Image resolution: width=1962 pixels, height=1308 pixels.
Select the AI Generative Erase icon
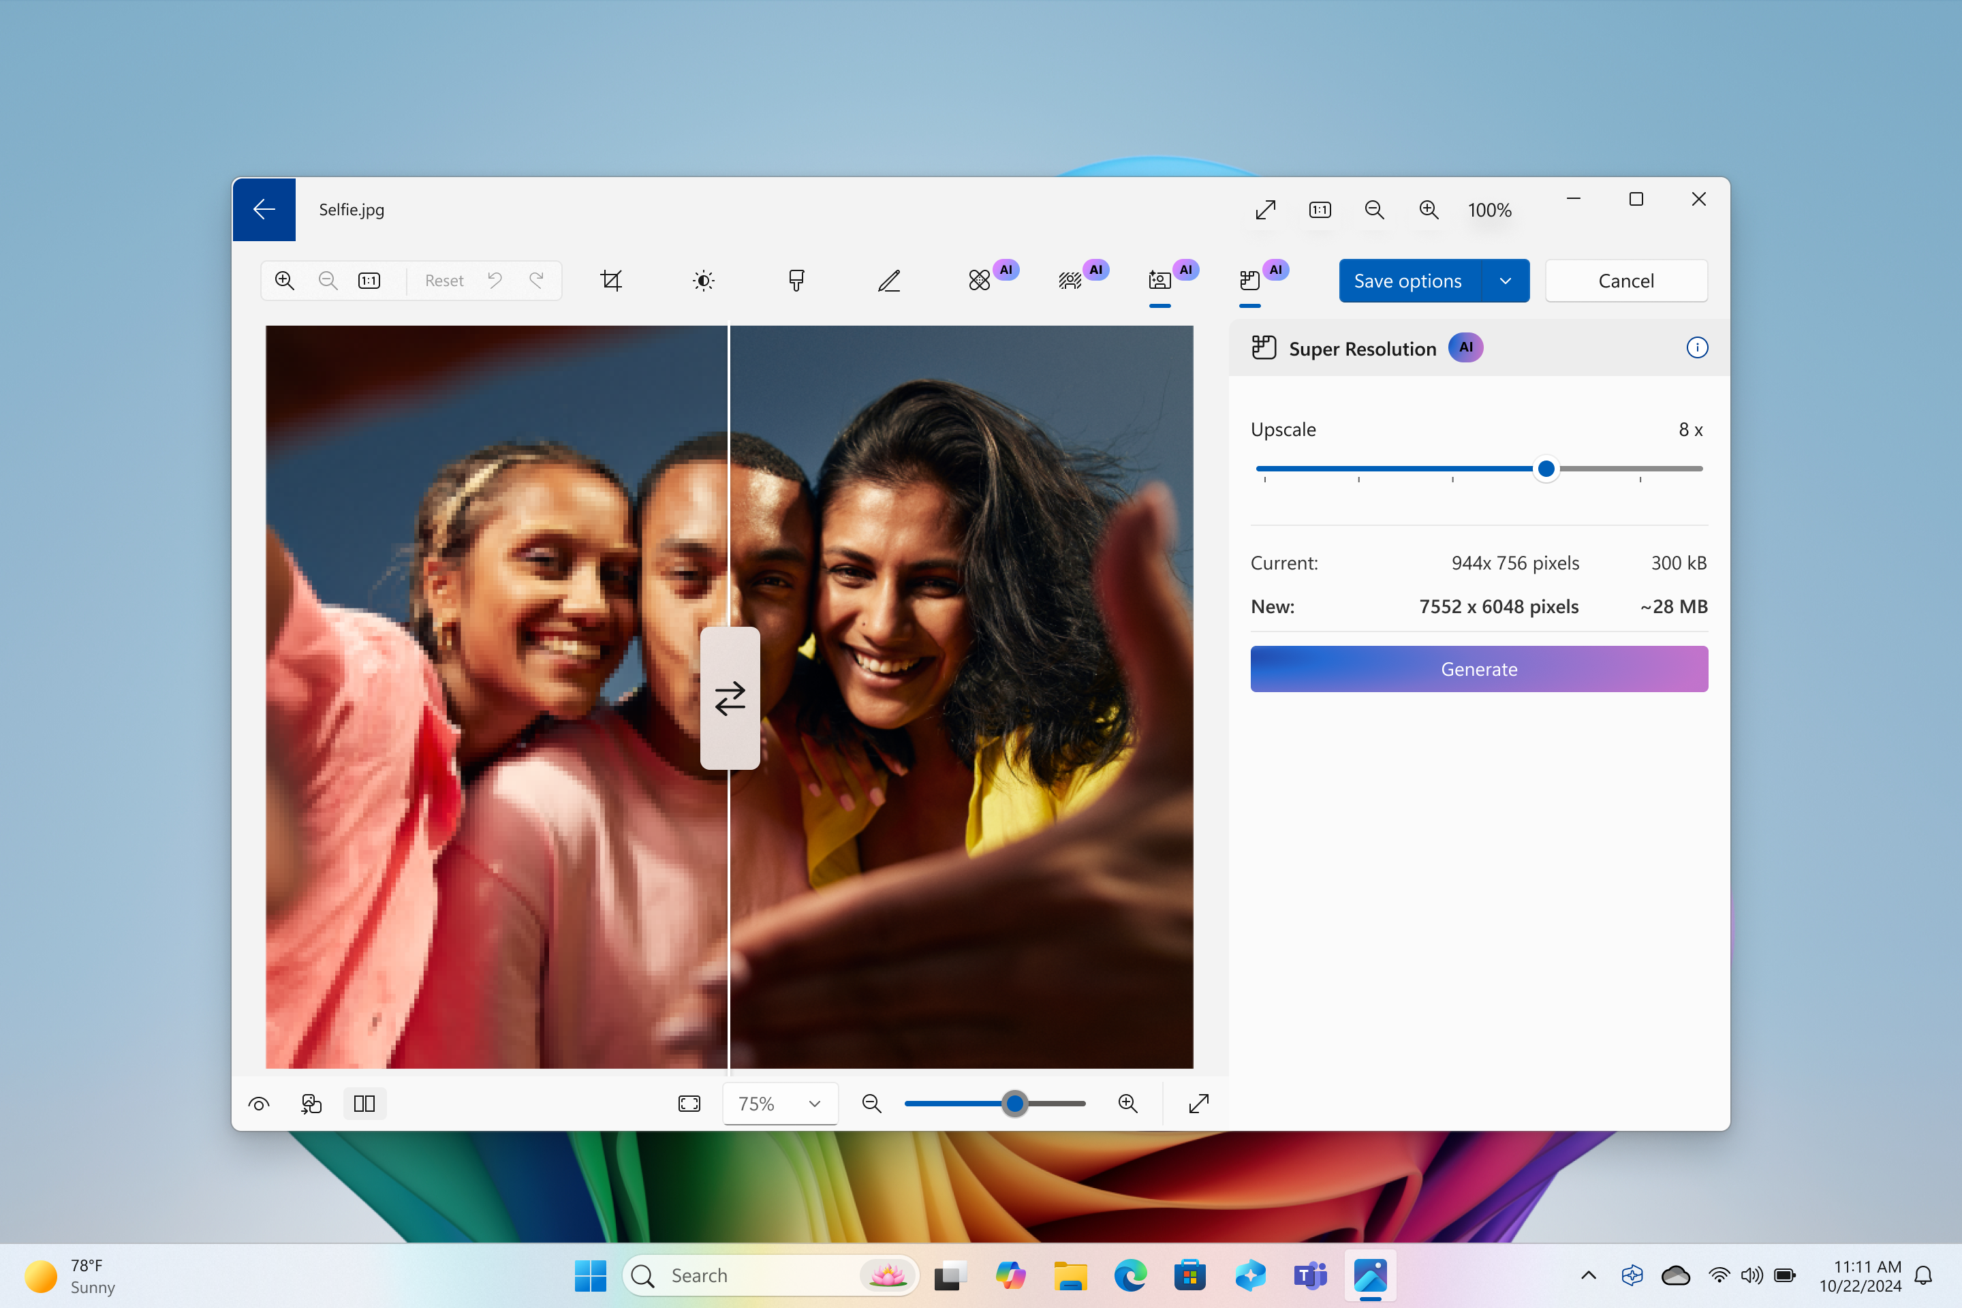[x=978, y=279]
